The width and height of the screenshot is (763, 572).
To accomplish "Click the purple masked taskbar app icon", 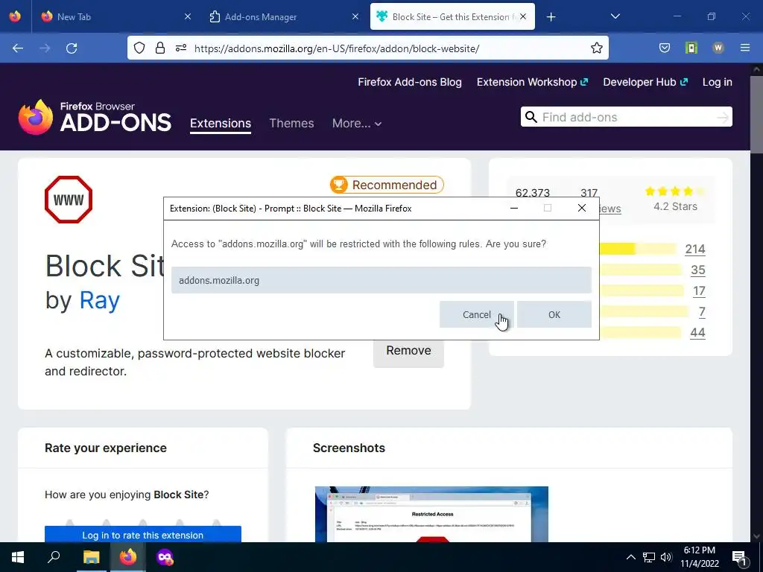I will click(165, 557).
